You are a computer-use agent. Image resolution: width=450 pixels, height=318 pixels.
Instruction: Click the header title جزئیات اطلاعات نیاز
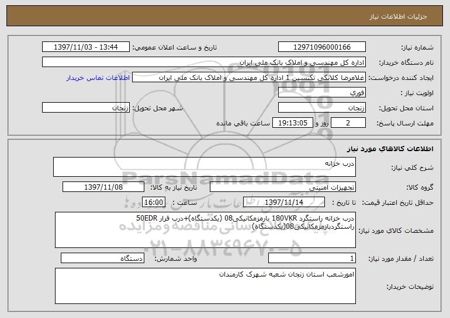coord(398,16)
